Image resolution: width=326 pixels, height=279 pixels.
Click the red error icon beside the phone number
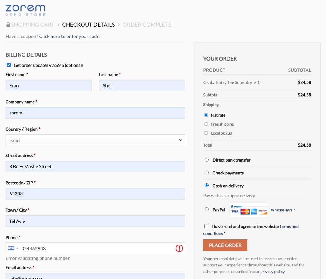pos(179,248)
